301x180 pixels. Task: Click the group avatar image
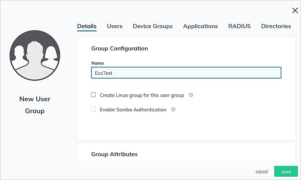[x=34, y=55]
